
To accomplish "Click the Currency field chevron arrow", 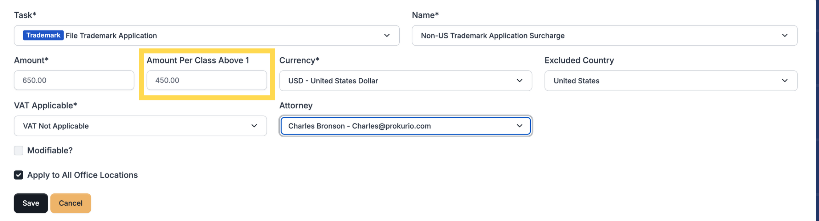I will [519, 80].
